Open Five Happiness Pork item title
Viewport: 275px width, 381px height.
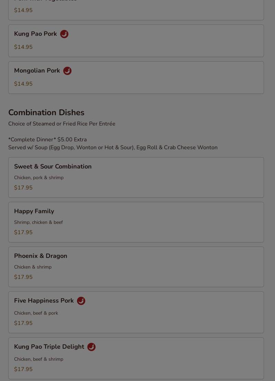pos(44,301)
